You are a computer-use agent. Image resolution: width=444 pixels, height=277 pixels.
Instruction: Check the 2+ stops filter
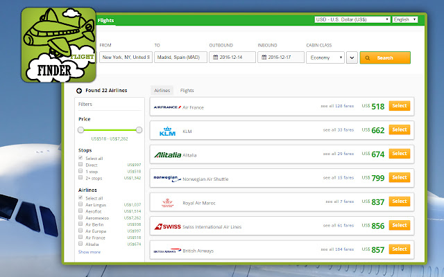tap(80, 177)
